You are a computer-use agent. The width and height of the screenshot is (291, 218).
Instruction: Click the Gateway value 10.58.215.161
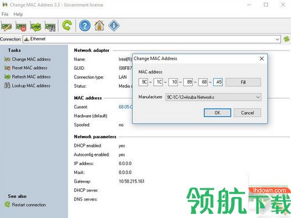(132, 181)
